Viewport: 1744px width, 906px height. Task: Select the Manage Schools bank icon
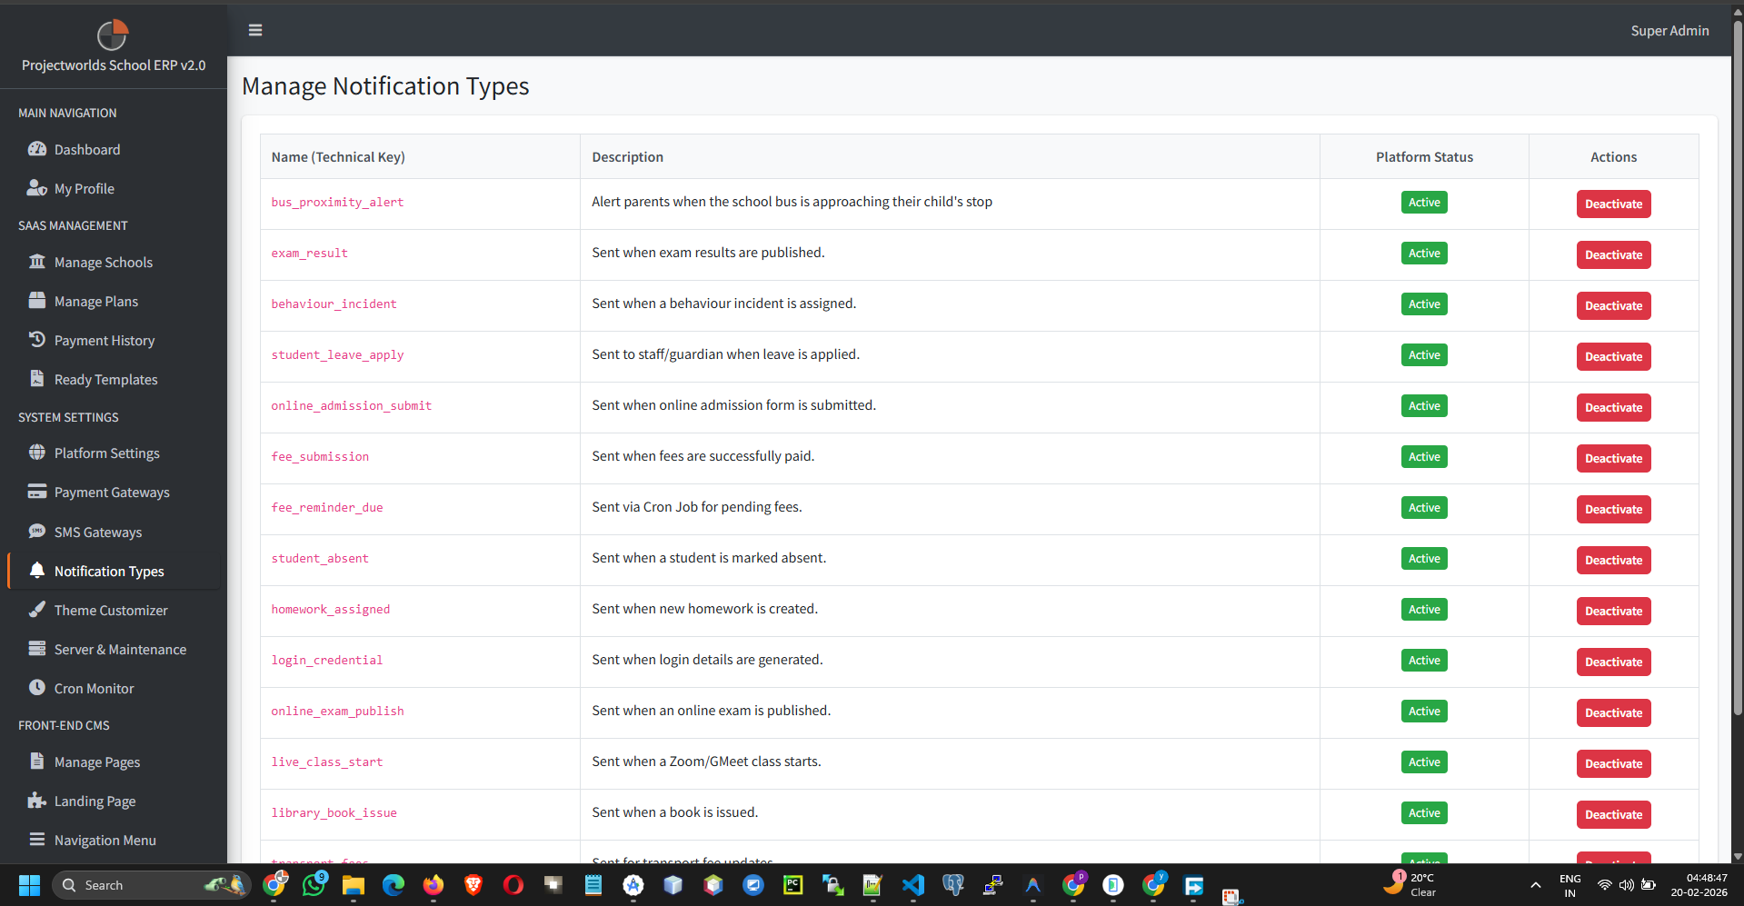pyautogui.click(x=37, y=262)
